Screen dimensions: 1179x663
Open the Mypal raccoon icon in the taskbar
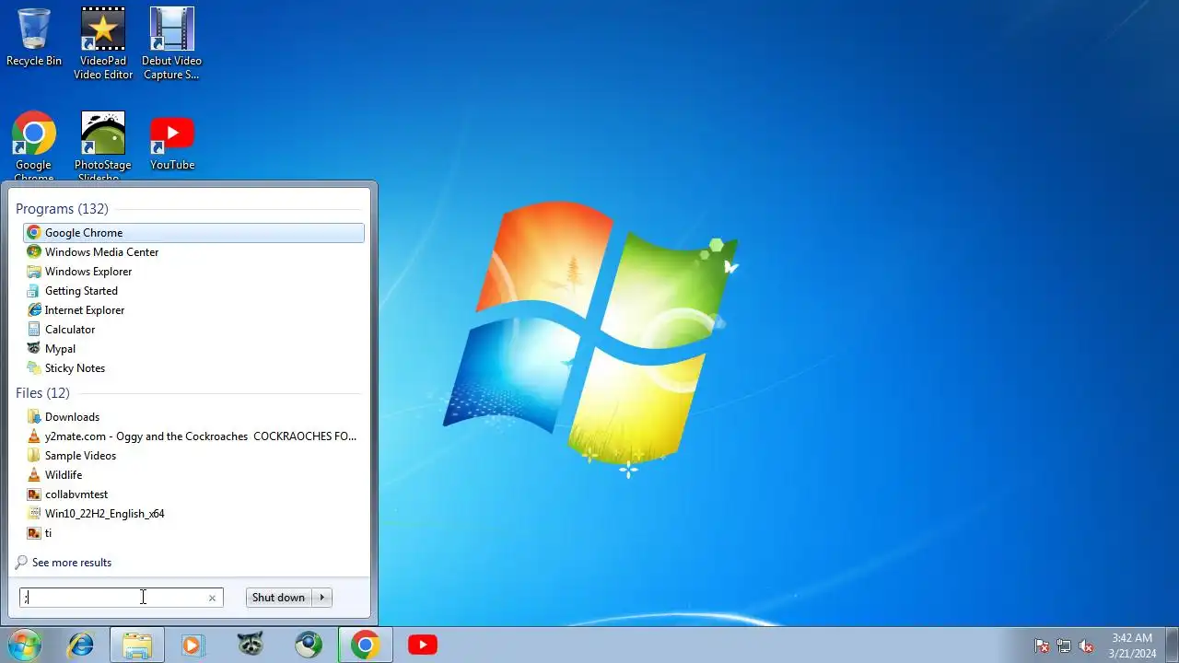[x=251, y=646]
